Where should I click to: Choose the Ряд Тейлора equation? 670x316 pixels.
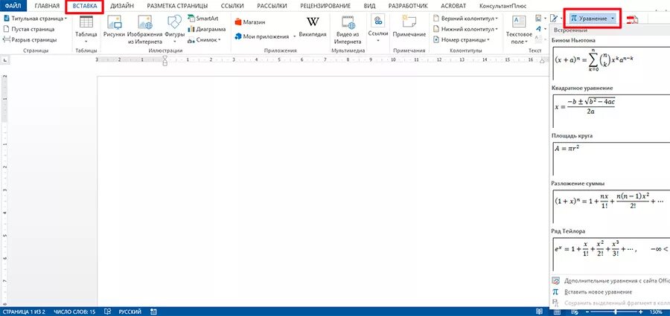point(611,254)
